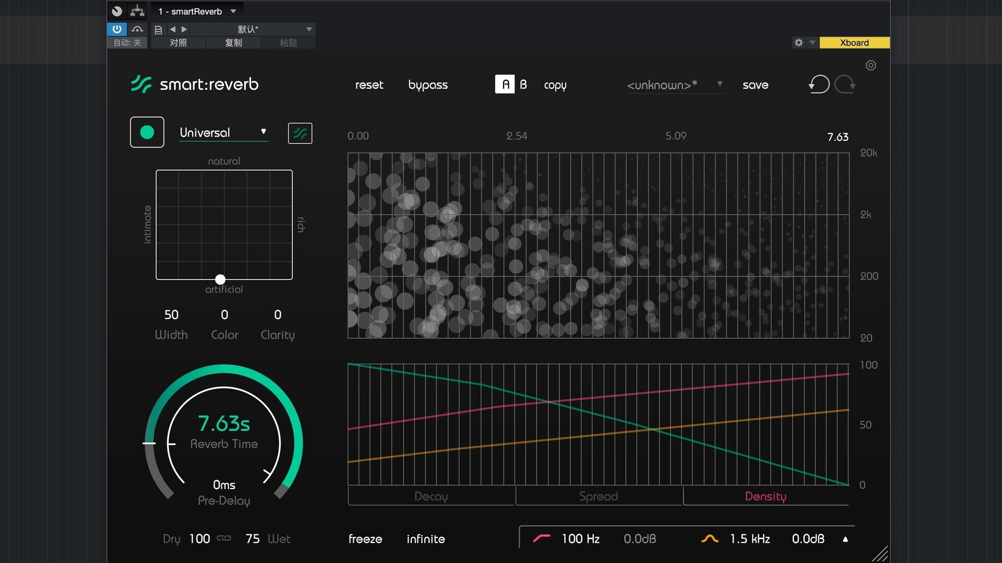Click the save preset button
Viewport: 1002px width, 563px height.
click(755, 85)
